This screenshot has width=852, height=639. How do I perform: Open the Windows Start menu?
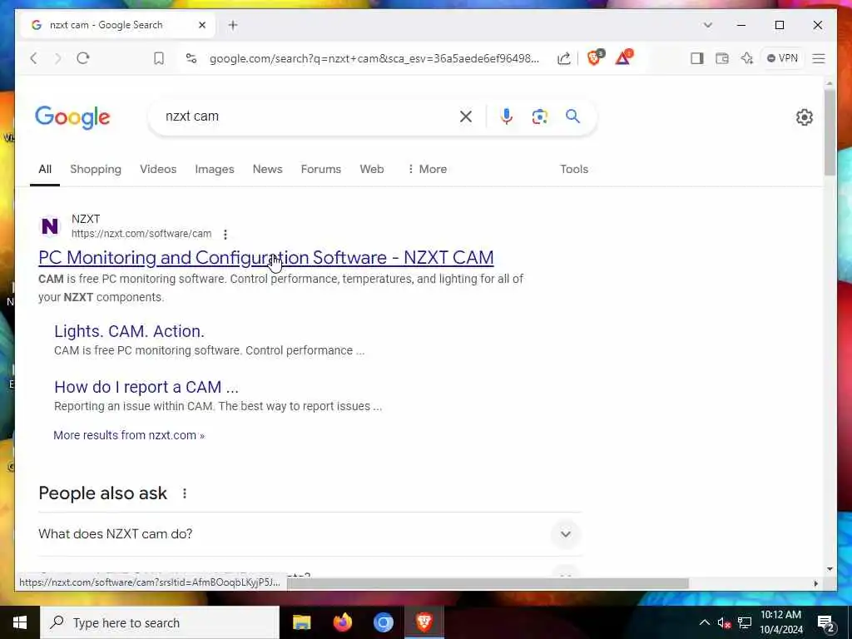[20, 622]
